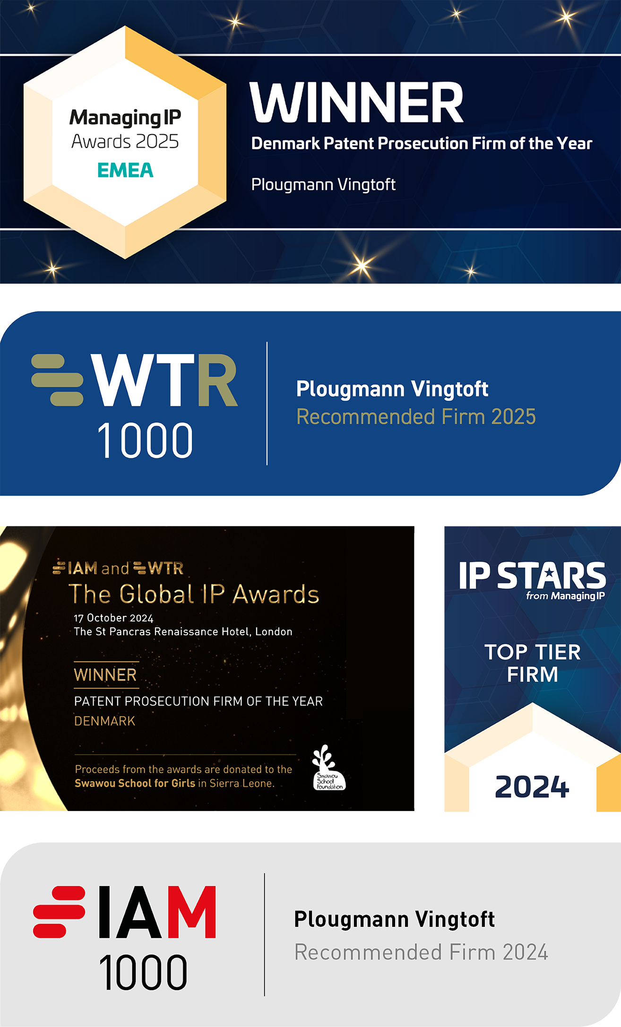The height and width of the screenshot is (1027, 621).
Task: Click 'Swawou School for Girls' text
Action: [x=135, y=783]
